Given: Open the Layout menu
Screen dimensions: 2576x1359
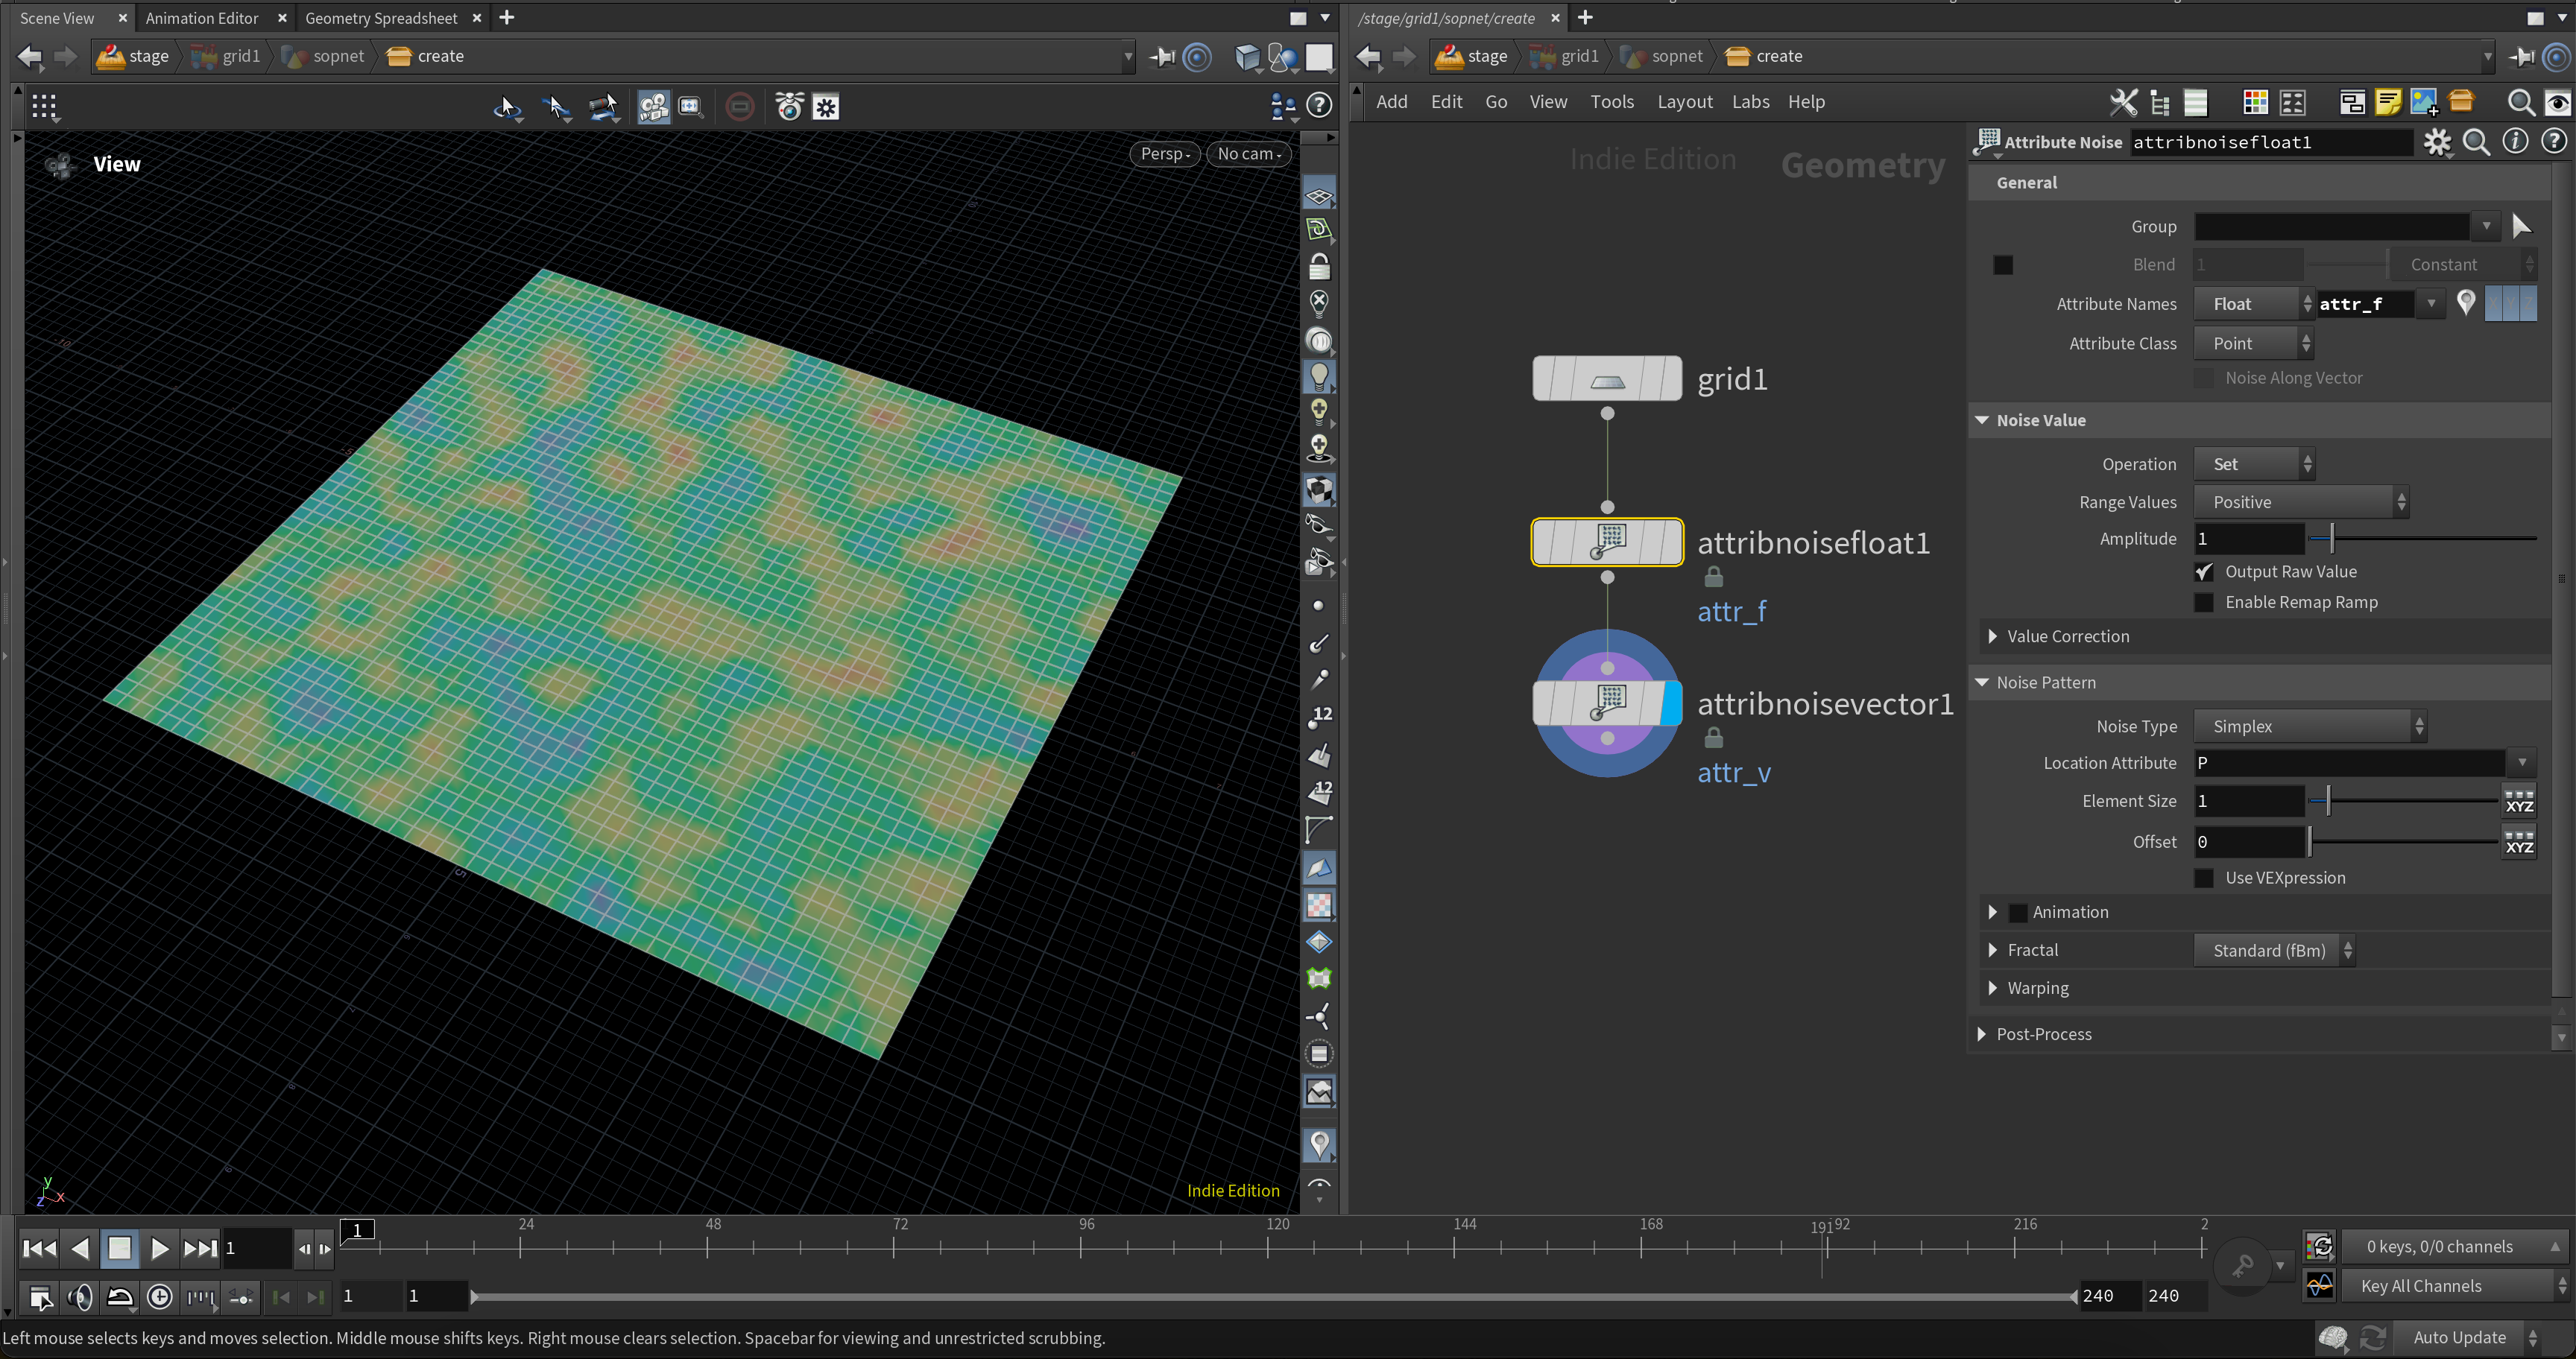Looking at the screenshot, I should pos(1684,102).
